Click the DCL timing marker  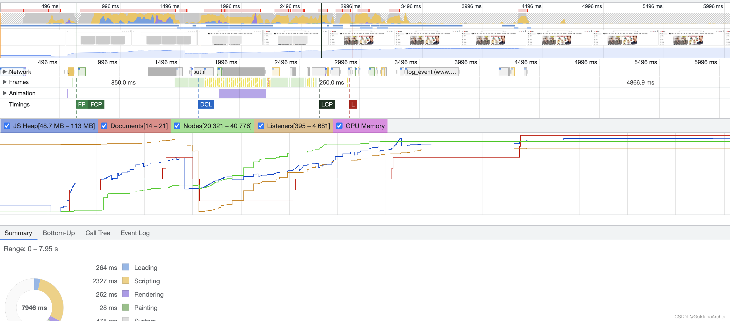[x=206, y=104]
